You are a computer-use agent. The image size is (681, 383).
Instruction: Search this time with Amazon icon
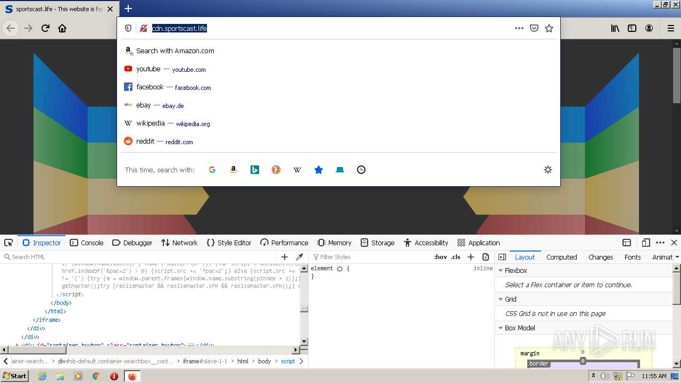point(234,170)
